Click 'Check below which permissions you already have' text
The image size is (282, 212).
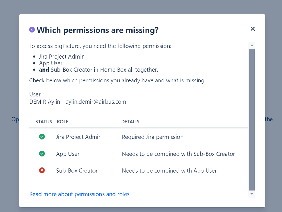118,80
